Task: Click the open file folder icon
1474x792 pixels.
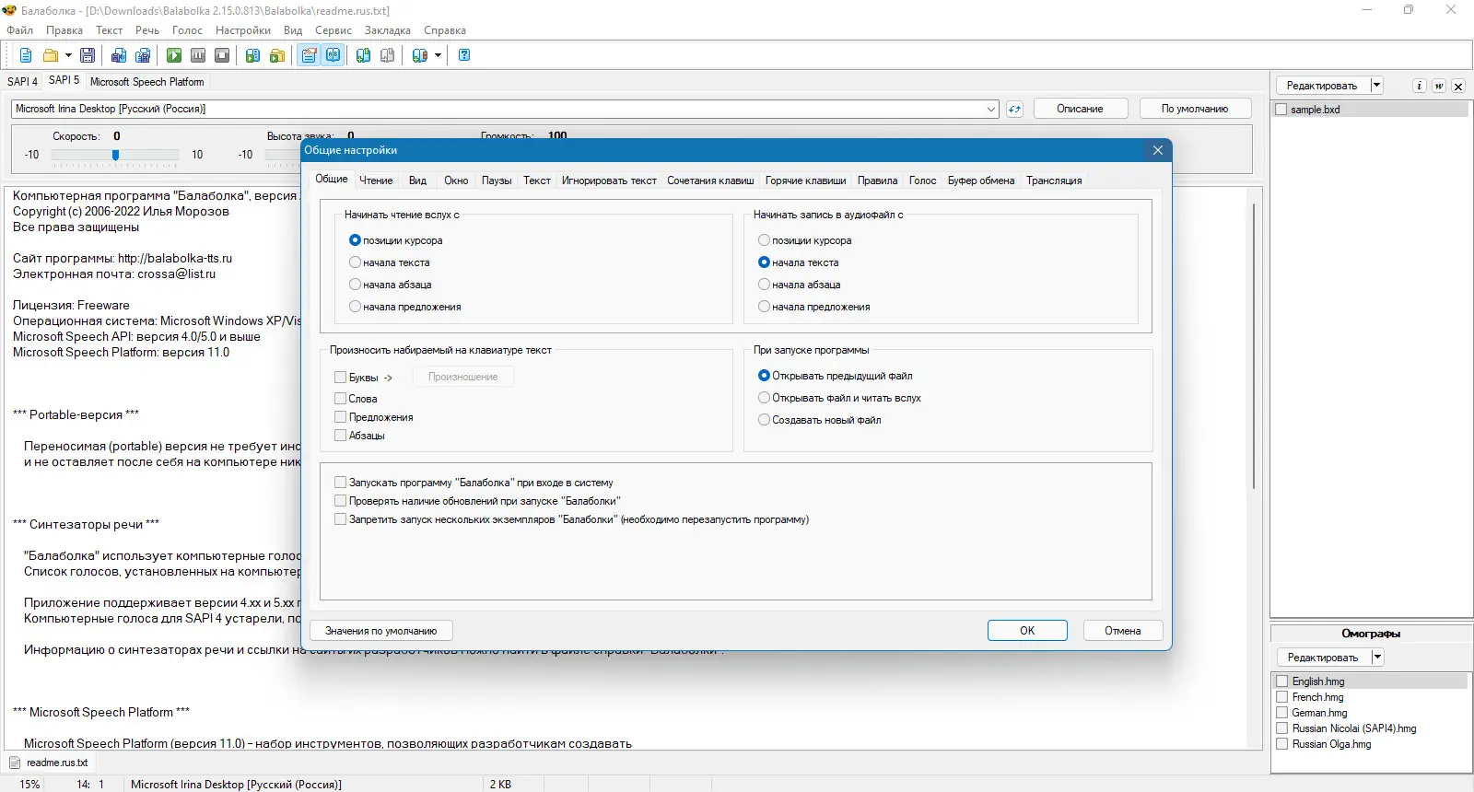Action: point(51,55)
